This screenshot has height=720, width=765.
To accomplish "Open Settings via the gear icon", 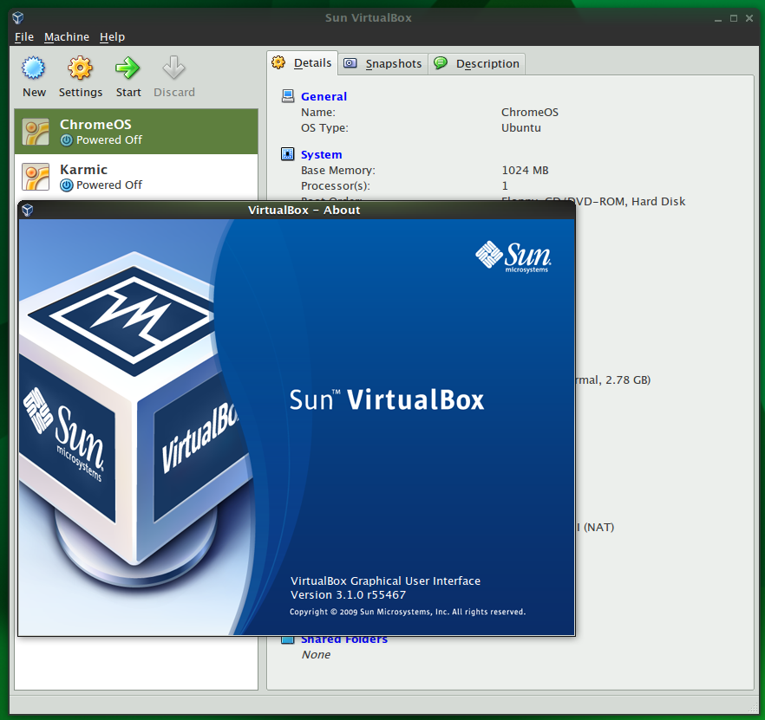I will click(x=80, y=68).
